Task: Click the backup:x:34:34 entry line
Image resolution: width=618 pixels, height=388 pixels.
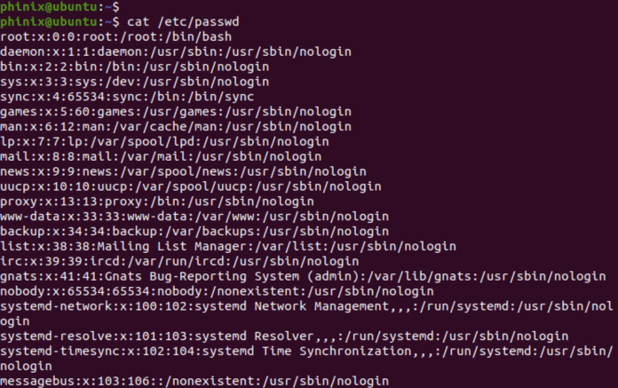Action: click(194, 231)
